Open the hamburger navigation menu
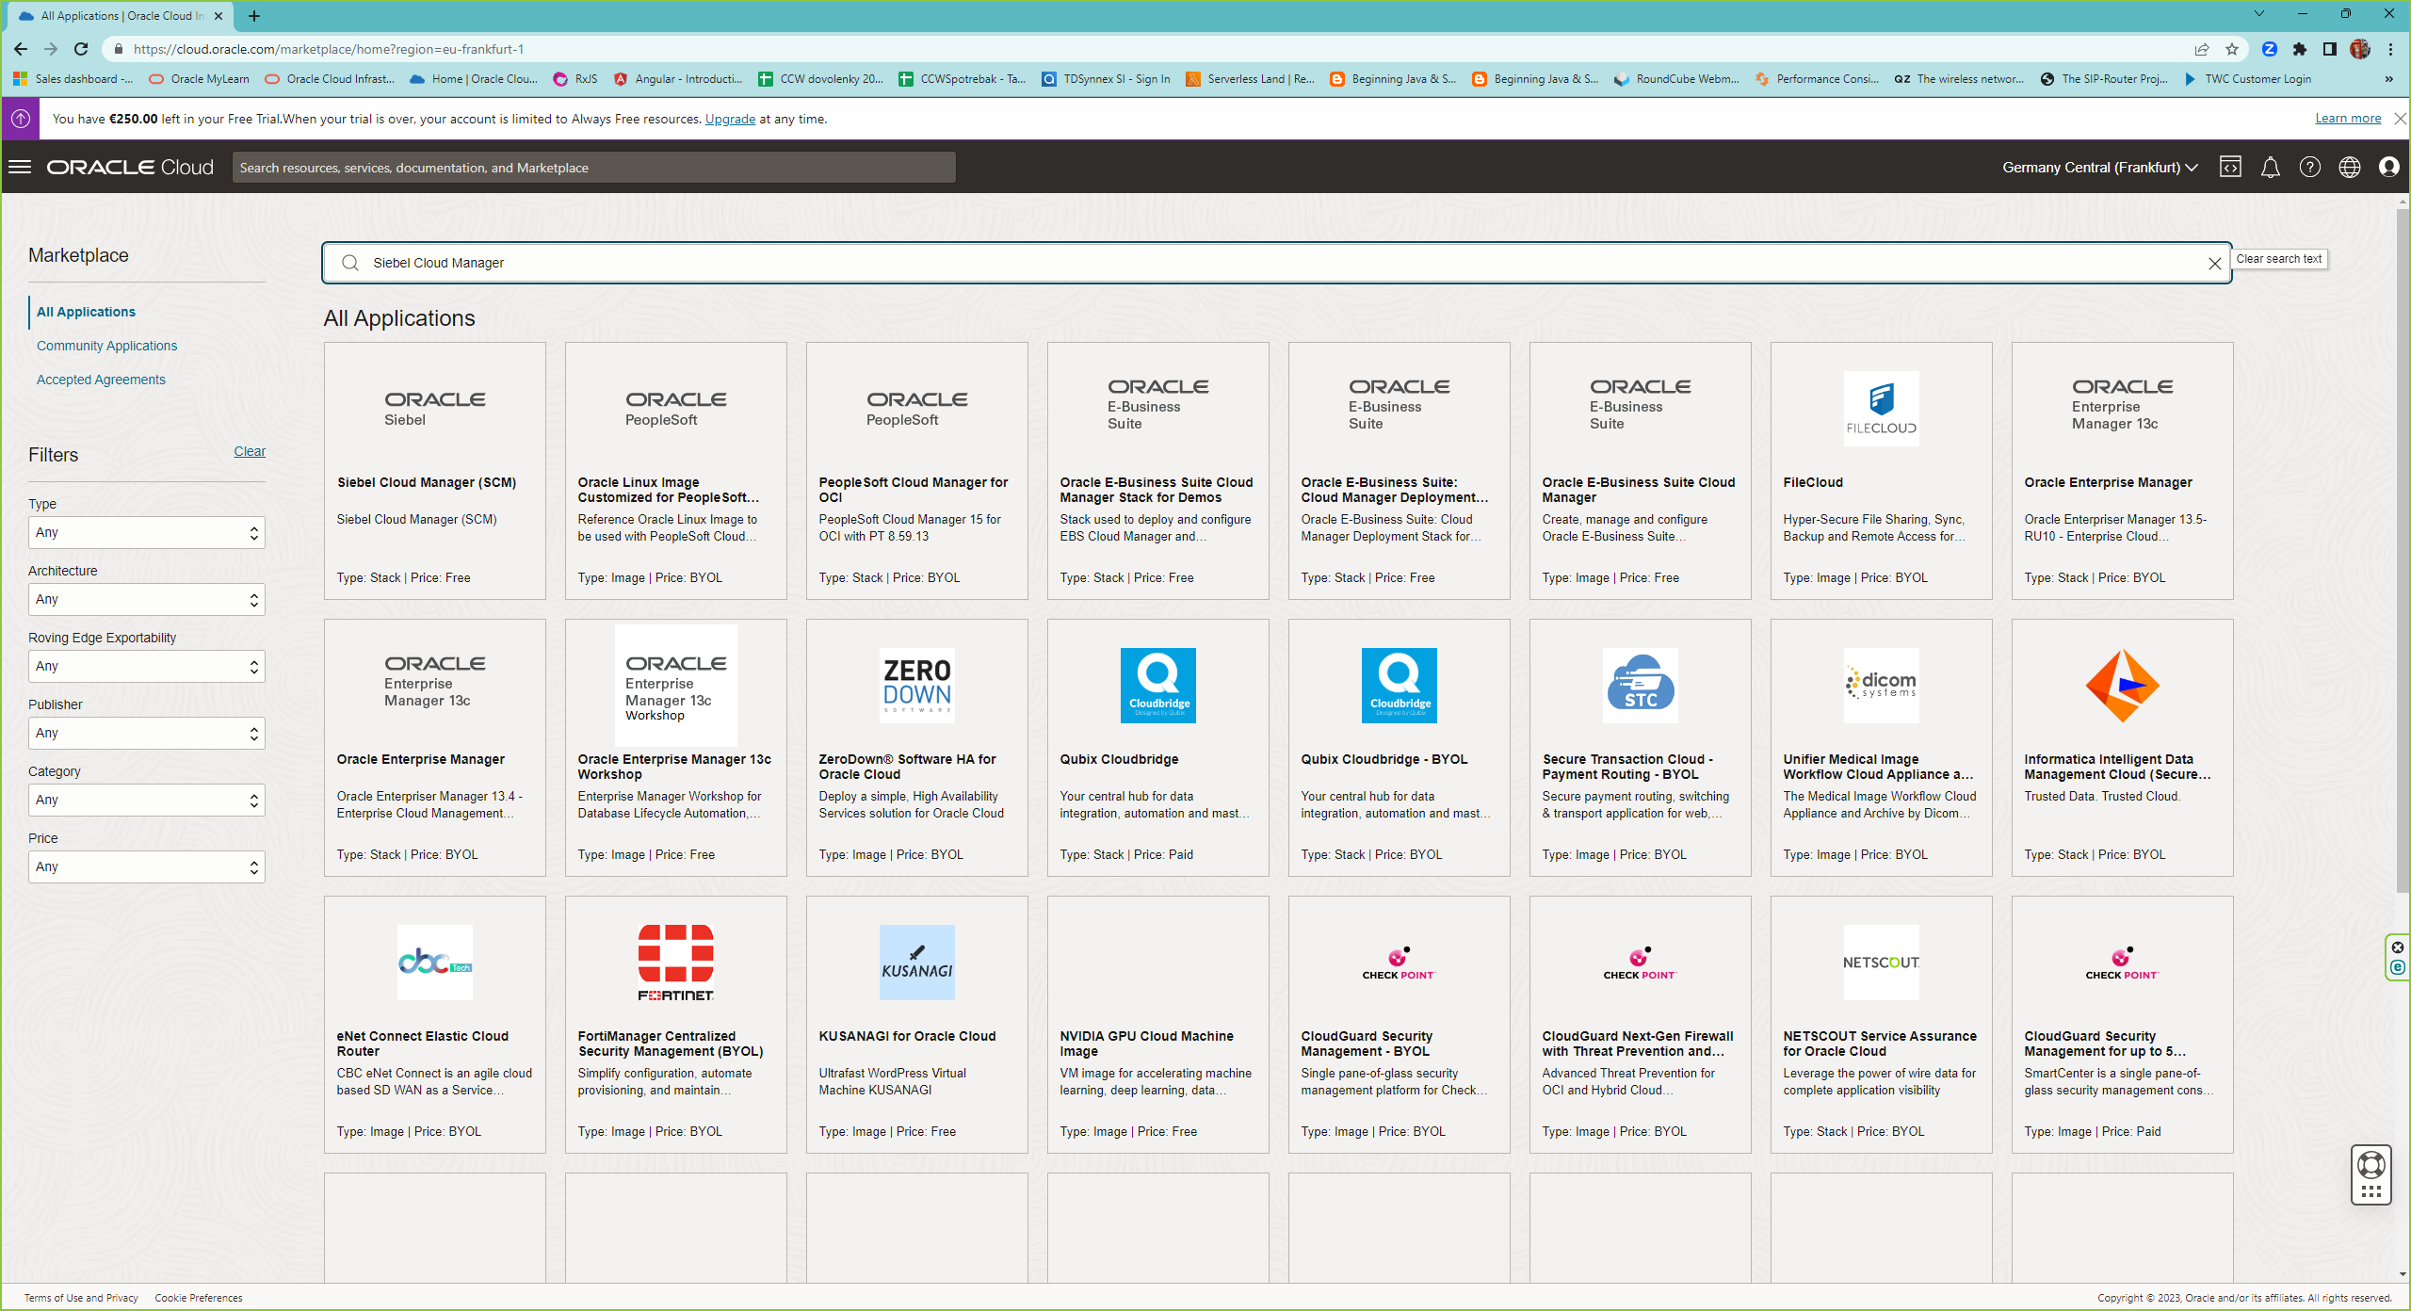 coord(20,167)
